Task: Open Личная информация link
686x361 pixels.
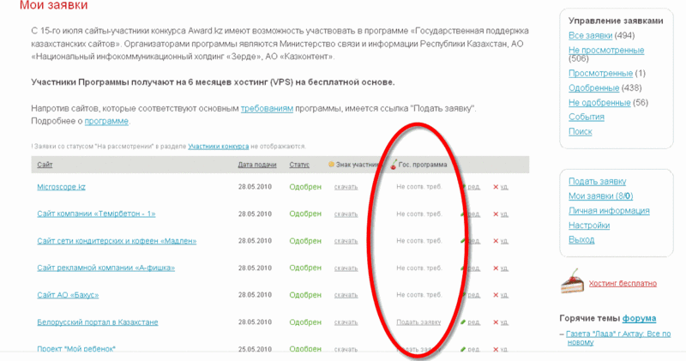Action: [609, 210]
